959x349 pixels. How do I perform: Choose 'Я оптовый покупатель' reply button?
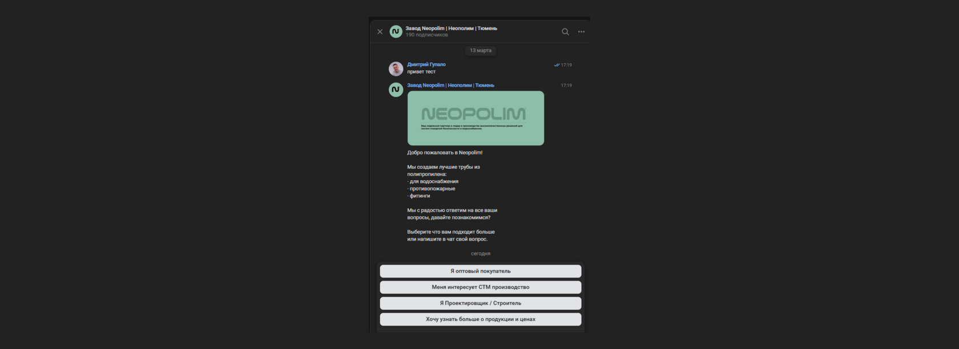pos(481,271)
